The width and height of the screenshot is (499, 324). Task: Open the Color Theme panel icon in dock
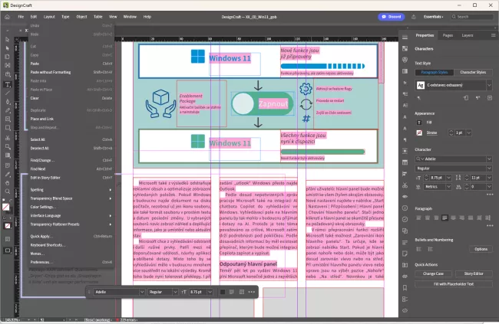point(405,60)
